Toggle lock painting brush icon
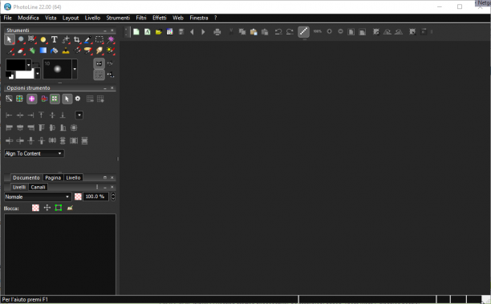Viewport: 491px width, 304px height. [x=70, y=208]
